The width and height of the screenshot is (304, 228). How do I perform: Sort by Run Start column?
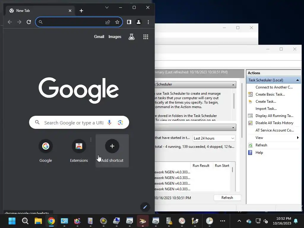222,166
